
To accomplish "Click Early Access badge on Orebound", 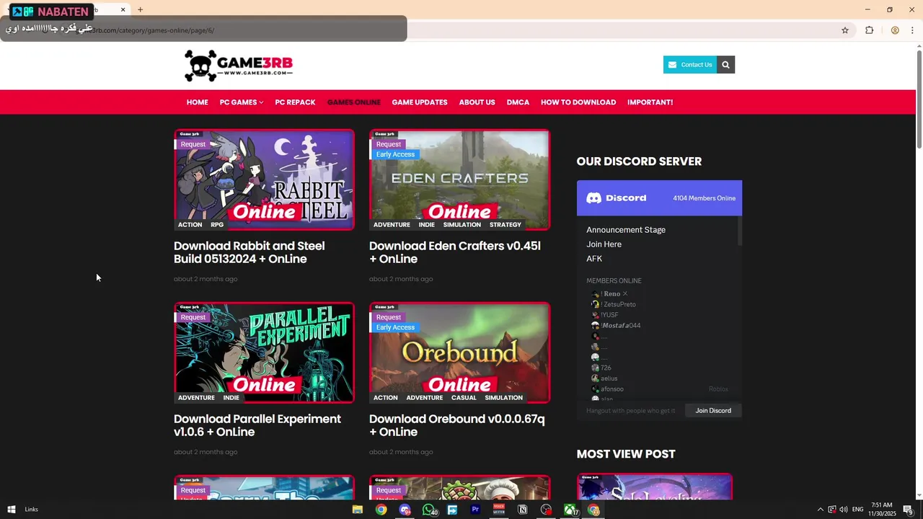I will pyautogui.click(x=395, y=327).
